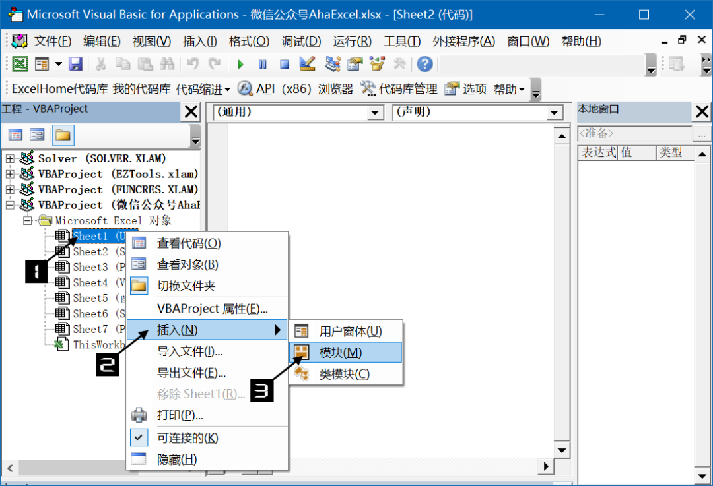Open the (通用) object dropdown
This screenshot has width=713, height=486.
(375, 112)
